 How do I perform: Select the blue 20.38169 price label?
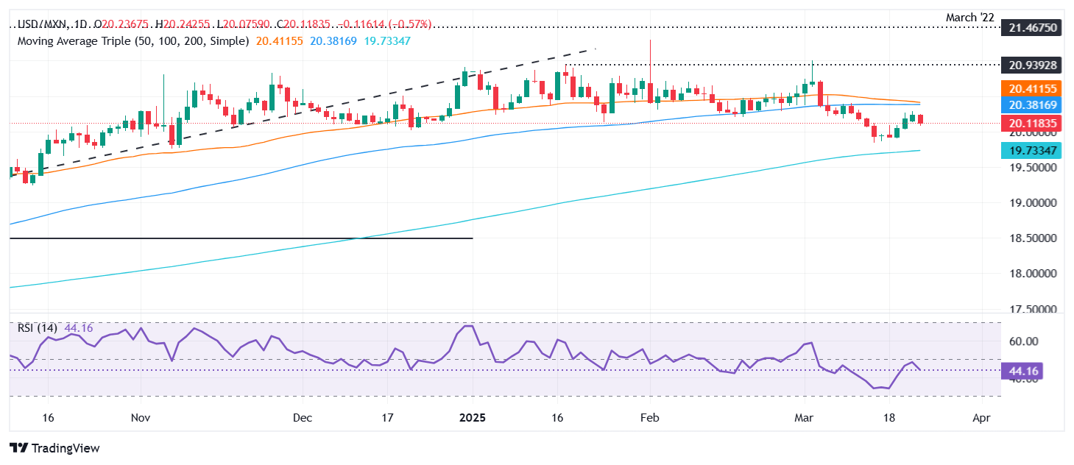pos(1031,104)
